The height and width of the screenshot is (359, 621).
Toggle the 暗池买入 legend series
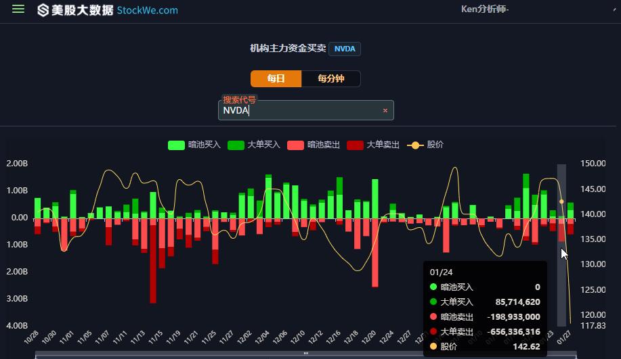pyautogui.click(x=194, y=145)
